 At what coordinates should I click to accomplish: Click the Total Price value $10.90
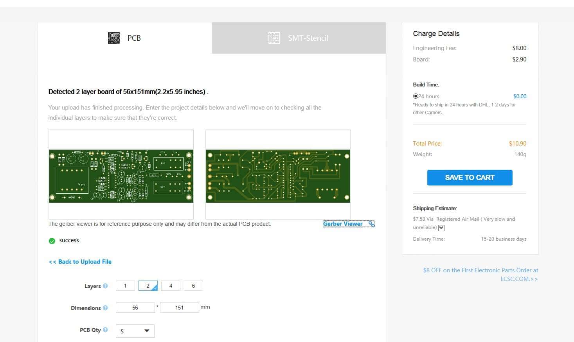(x=518, y=144)
